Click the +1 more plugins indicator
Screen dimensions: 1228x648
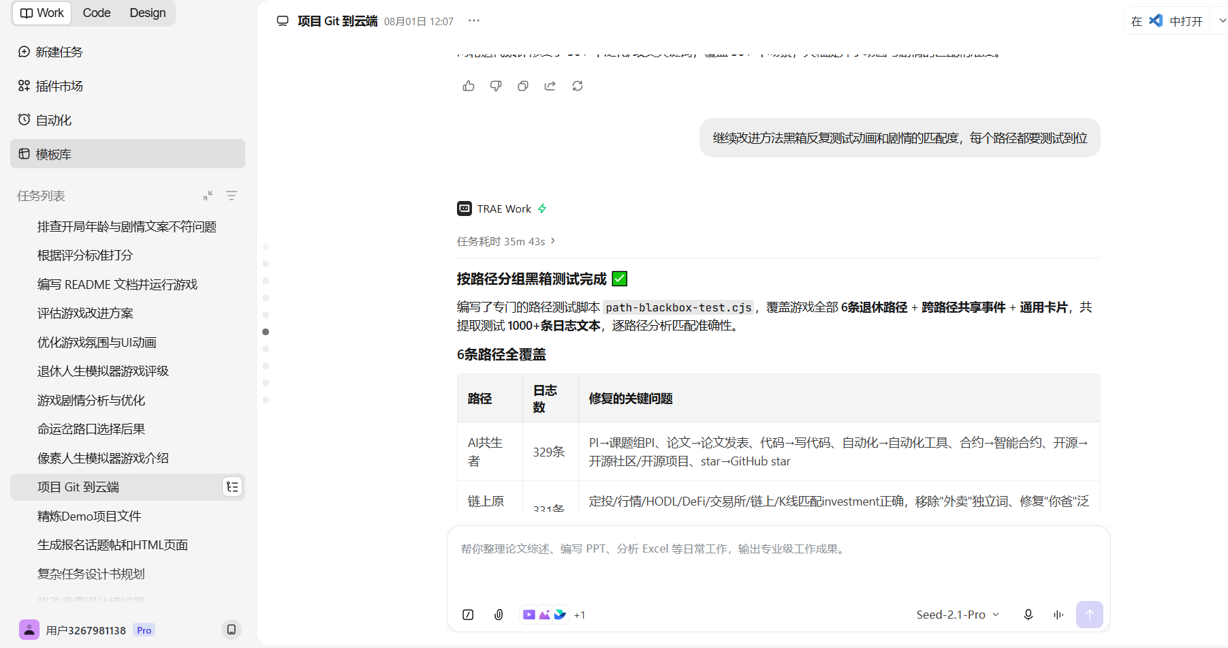580,615
